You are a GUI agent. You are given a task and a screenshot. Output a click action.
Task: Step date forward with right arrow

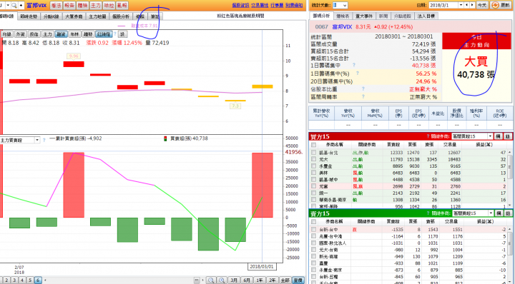click(x=472, y=5)
